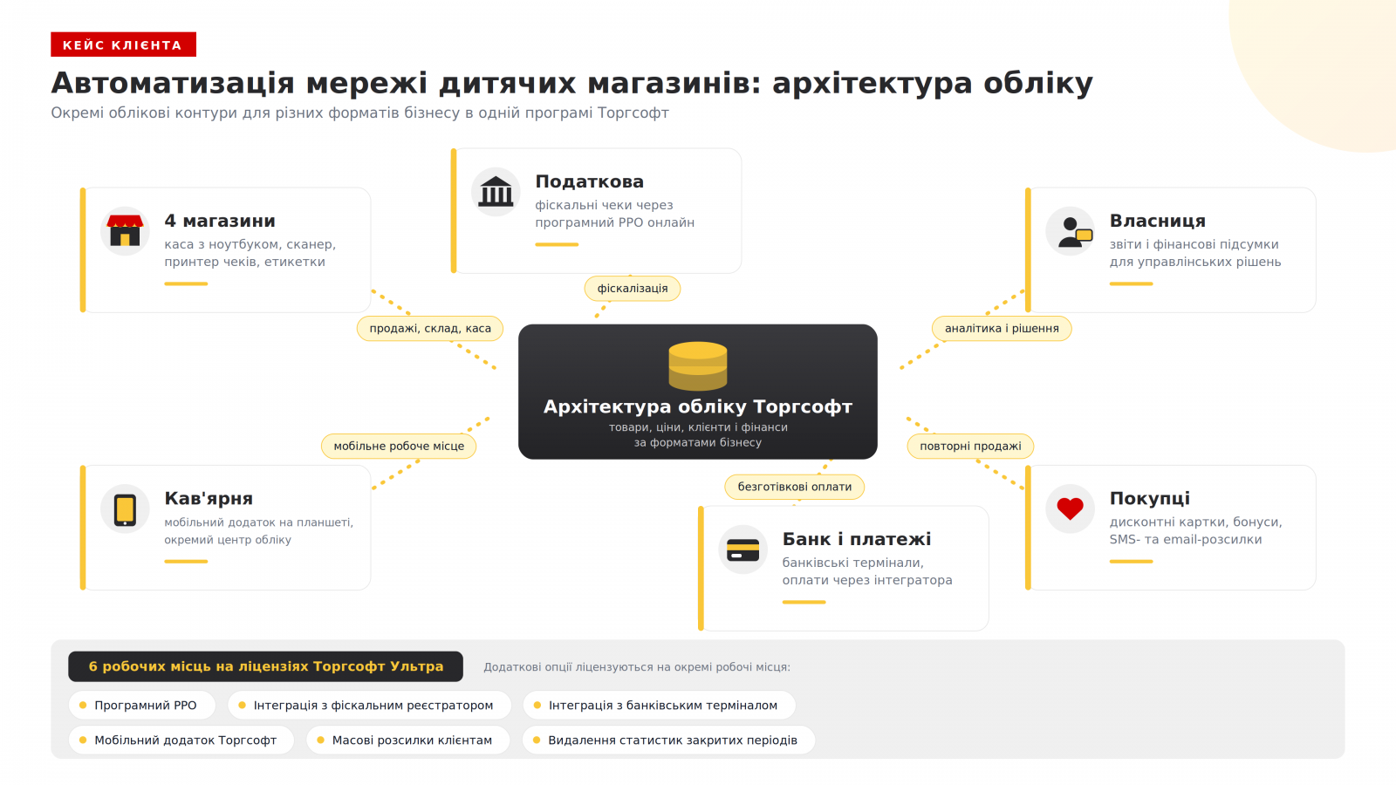Click Видалення статистик закритих періодів chip
The height and width of the screenshot is (785, 1396).
coord(668,741)
